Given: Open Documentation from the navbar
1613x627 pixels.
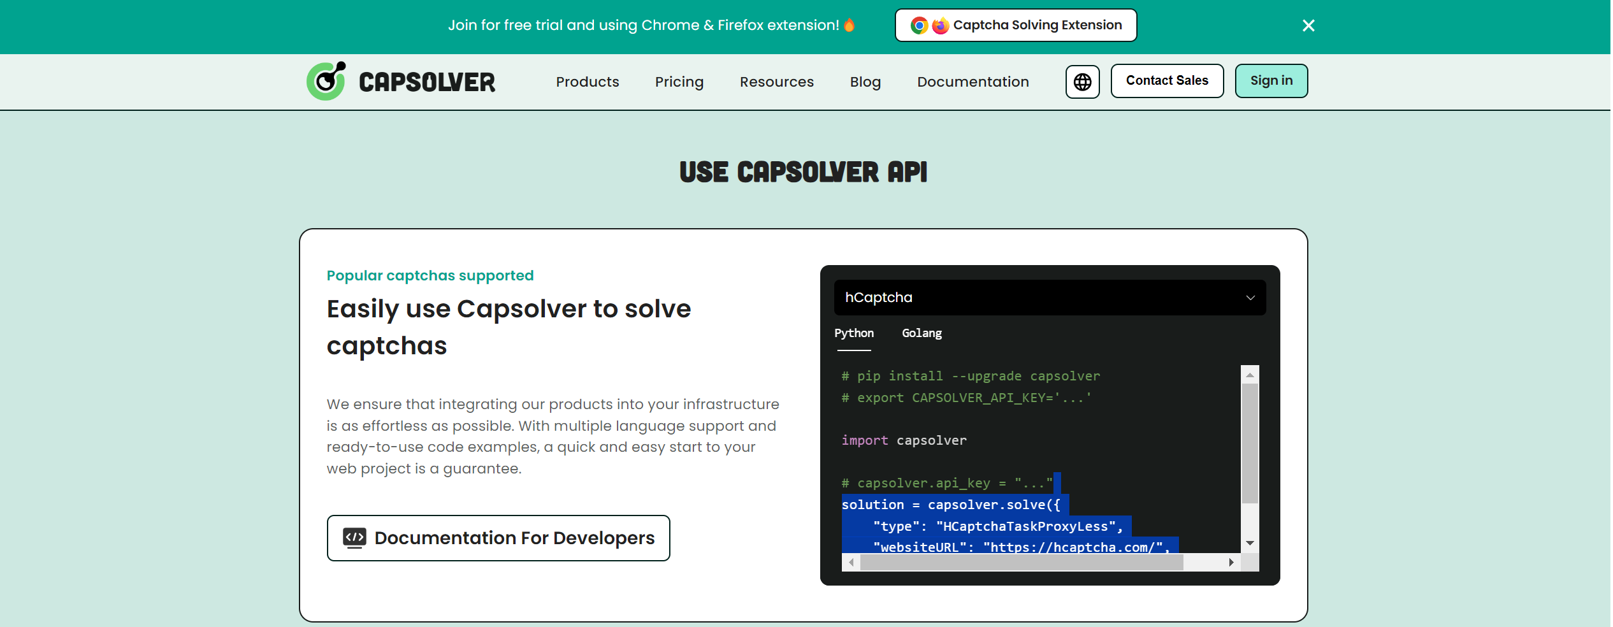Looking at the screenshot, I should click(973, 82).
